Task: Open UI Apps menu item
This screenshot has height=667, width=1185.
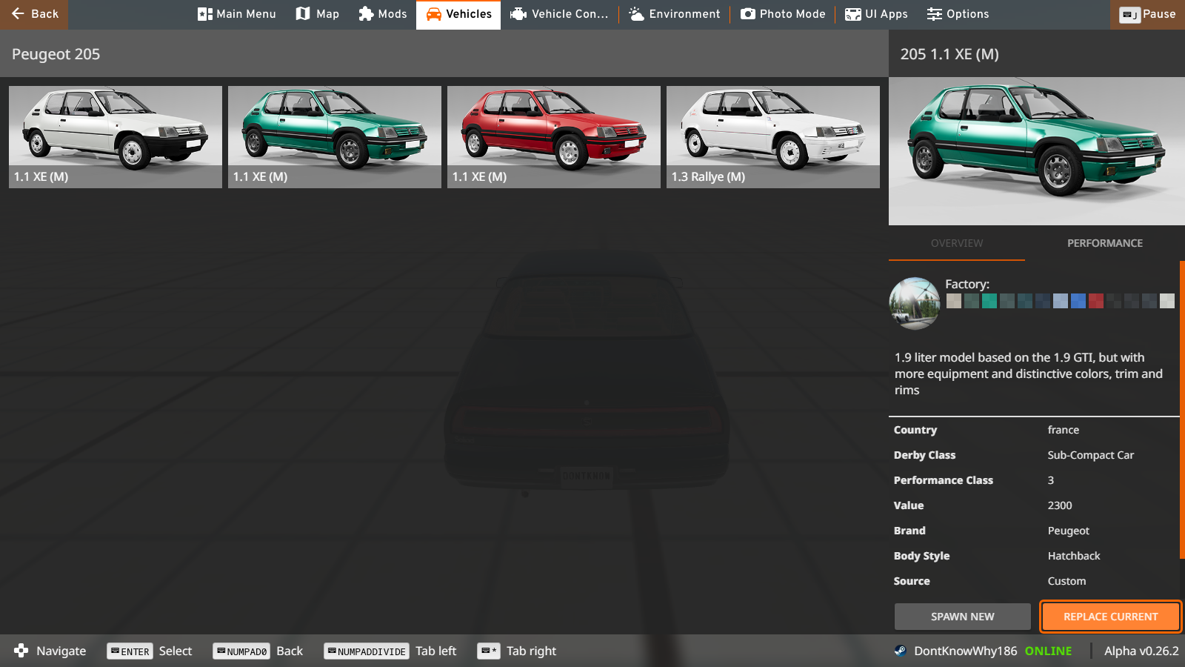Action: pyautogui.click(x=876, y=14)
